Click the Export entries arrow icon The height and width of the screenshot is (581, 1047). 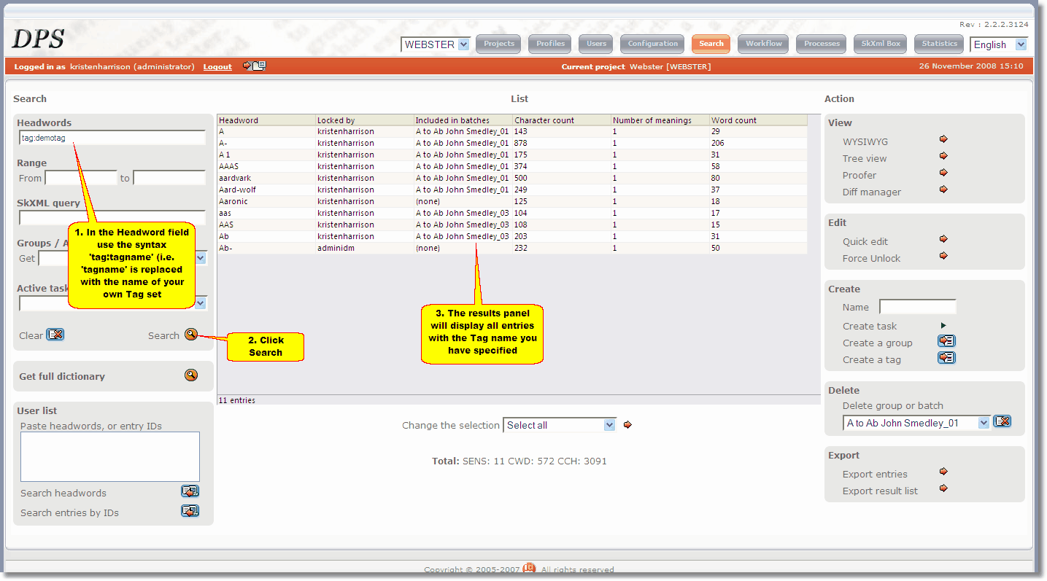[x=943, y=472]
